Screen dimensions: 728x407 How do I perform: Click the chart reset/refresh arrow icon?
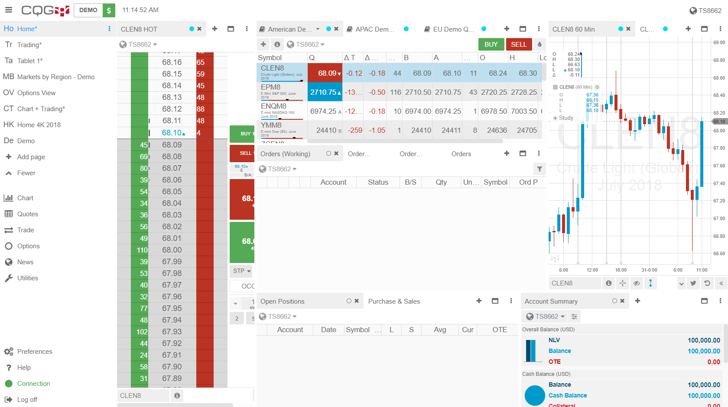[x=707, y=283]
